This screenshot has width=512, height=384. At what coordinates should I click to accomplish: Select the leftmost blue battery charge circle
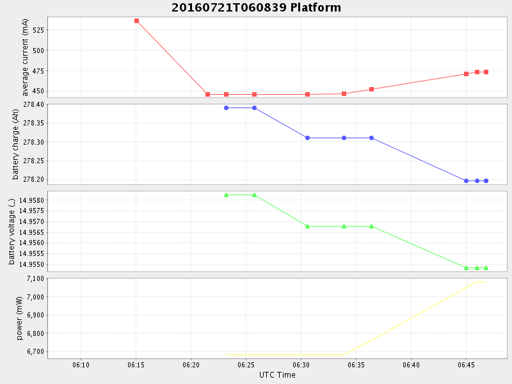226,108
